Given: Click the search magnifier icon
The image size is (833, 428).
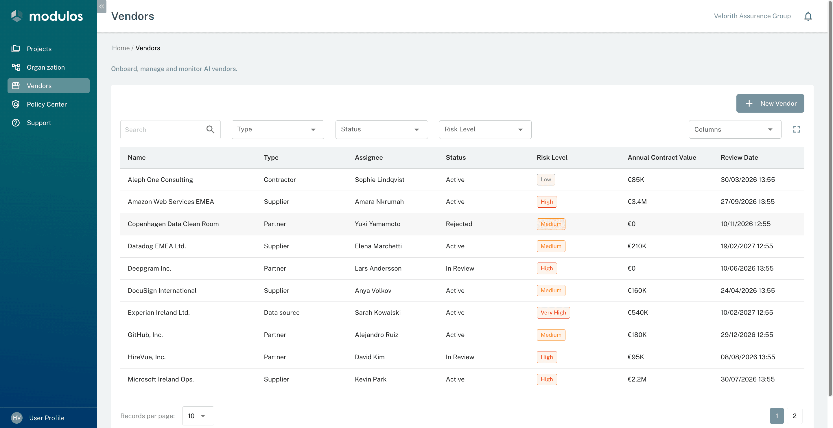Looking at the screenshot, I should click(210, 129).
